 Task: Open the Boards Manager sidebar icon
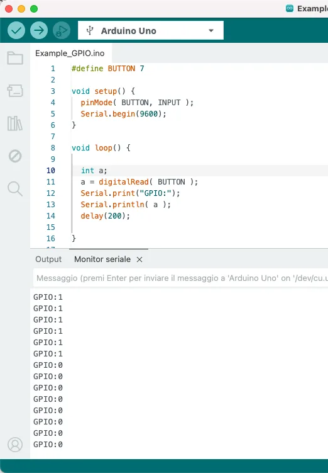(x=15, y=91)
